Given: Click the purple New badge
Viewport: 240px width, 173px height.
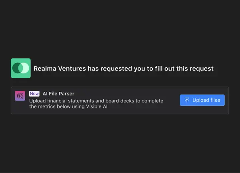Looking at the screenshot, I should coord(34,94).
